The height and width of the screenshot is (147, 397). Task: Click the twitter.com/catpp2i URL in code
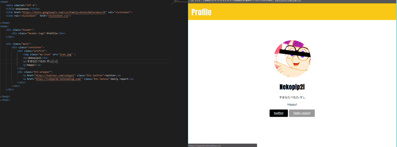(55, 75)
